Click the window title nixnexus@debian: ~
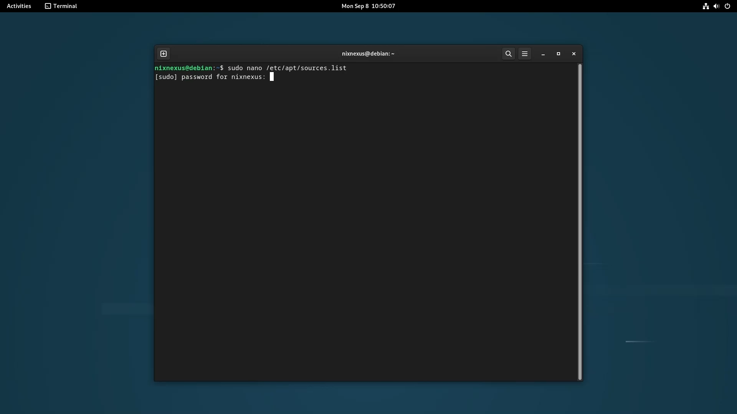The height and width of the screenshot is (414, 737). [368, 54]
